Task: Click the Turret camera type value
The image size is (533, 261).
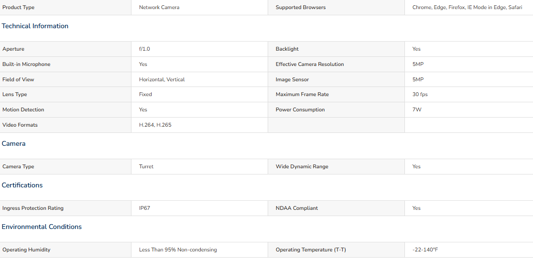Action: 146,166
